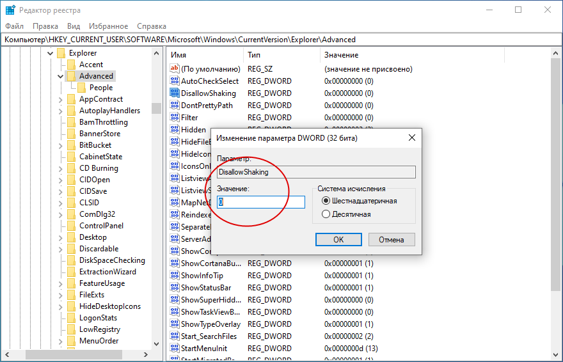Screen dimensions: 563x362
Task: Click the Имя column header
Action: 178,55
